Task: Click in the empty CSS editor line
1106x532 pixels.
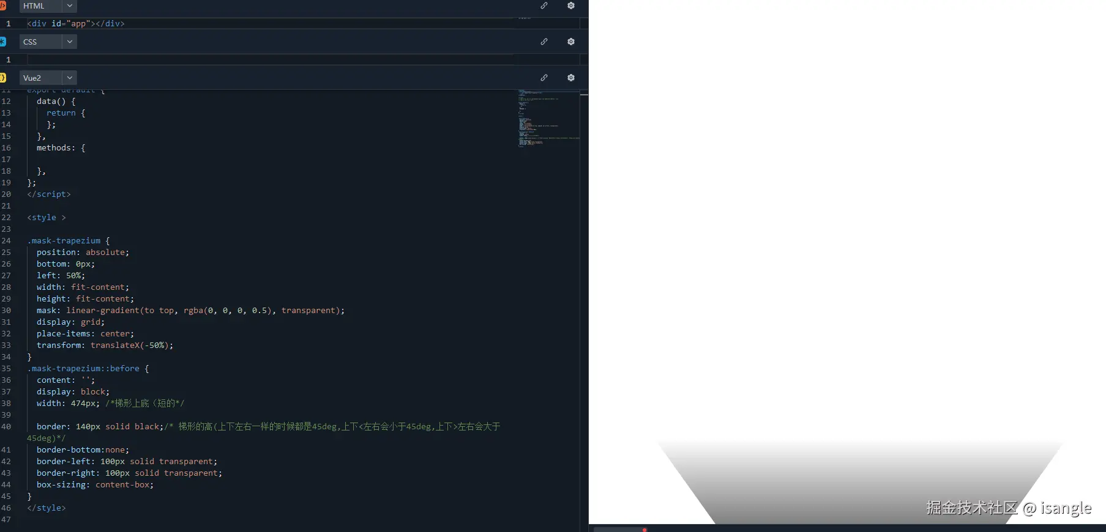Action: tap(269, 59)
